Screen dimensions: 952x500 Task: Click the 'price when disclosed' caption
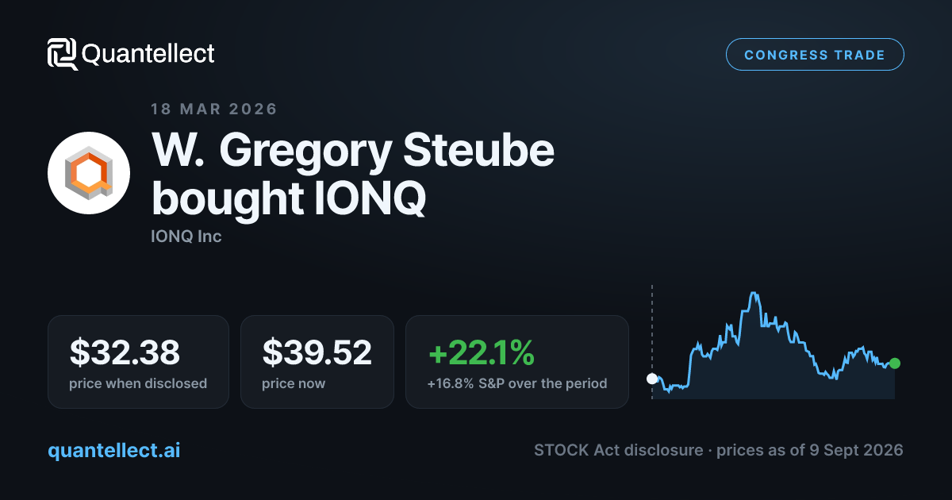pyautogui.click(x=138, y=383)
